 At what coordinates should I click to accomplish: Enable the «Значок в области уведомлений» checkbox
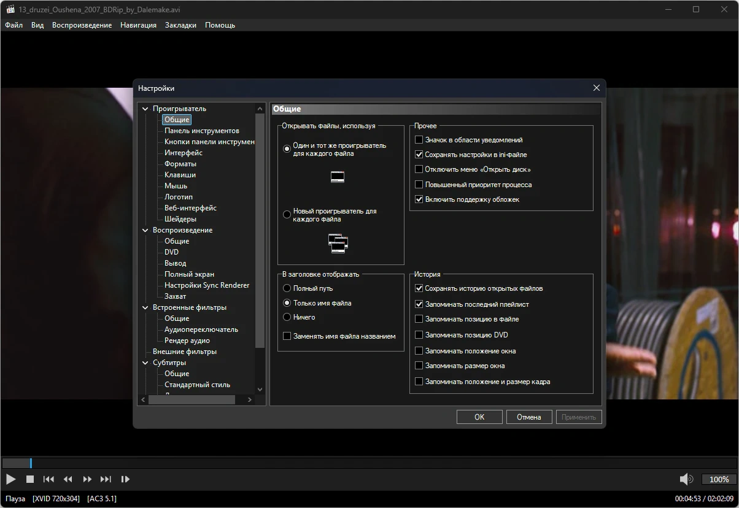pos(419,140)
